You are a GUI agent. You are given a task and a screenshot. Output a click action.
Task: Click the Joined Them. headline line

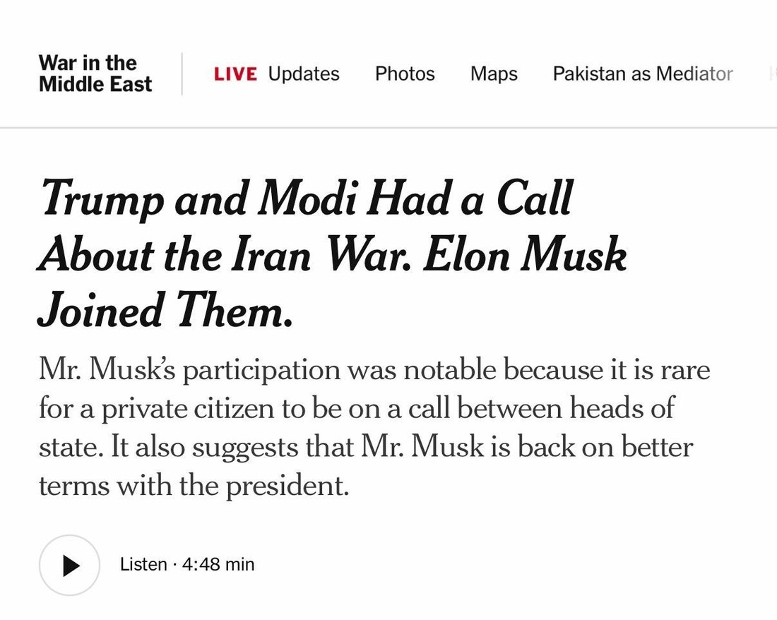(165, 311)
